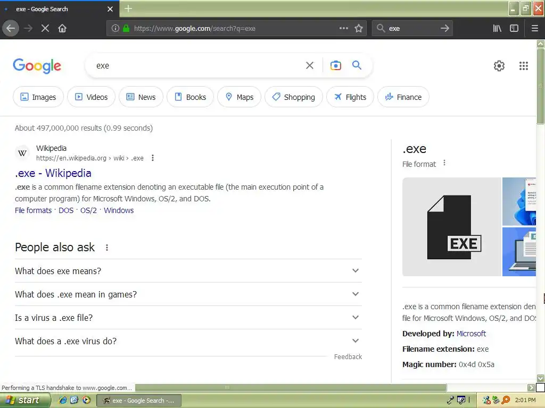Expand "What does exe means?" question

pyautogui.click(x=188, y=270)
